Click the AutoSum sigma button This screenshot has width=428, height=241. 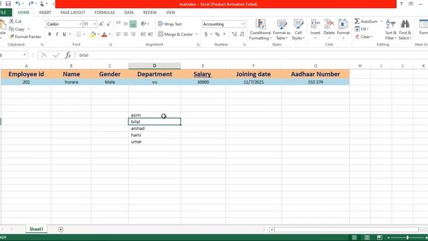pos(366,21)
